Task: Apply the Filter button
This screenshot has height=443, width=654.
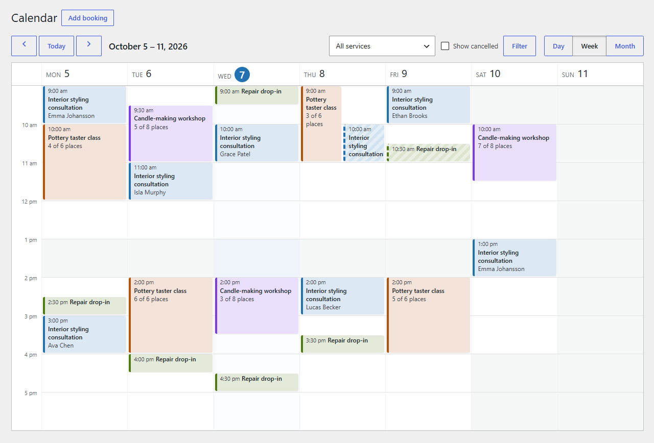Action: (520, 46)
